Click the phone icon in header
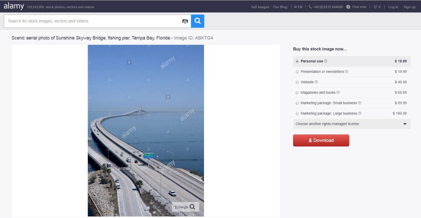The image size is (421, 218). click(310, 7)
